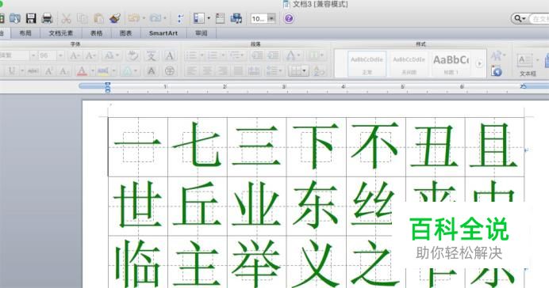Click the left indent marker on ruler
549x288 pixels.
(108, 87)
